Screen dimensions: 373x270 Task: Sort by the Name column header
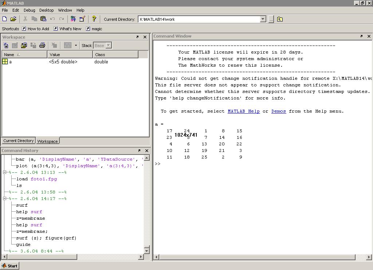click(24, 55)
